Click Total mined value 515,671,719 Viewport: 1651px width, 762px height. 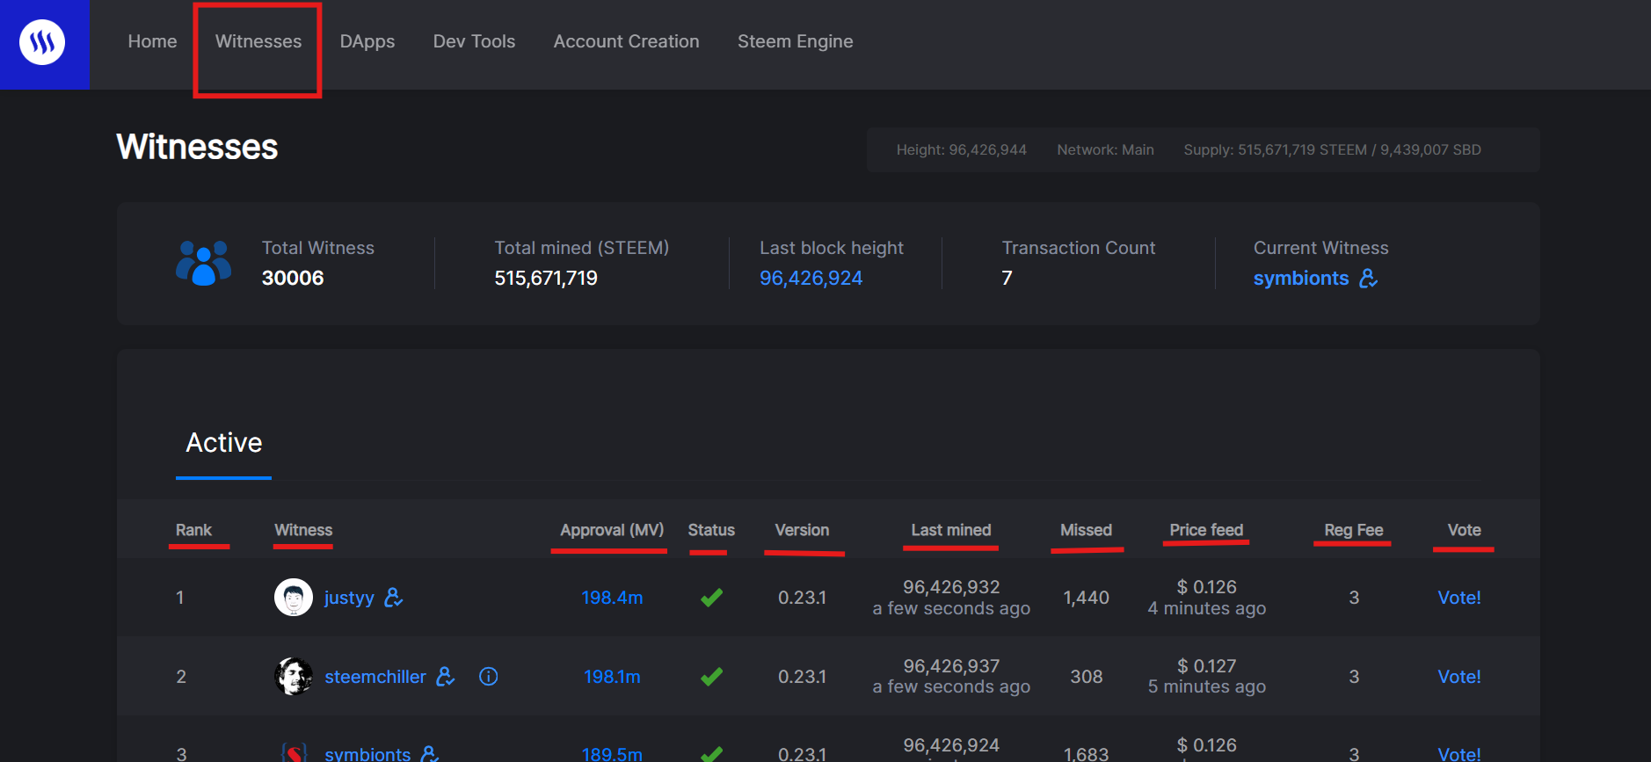546,279
